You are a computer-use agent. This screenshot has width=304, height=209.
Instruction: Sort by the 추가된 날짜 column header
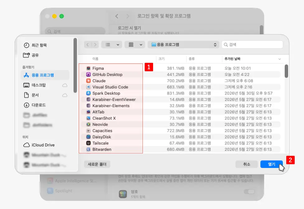coord(232,59)
